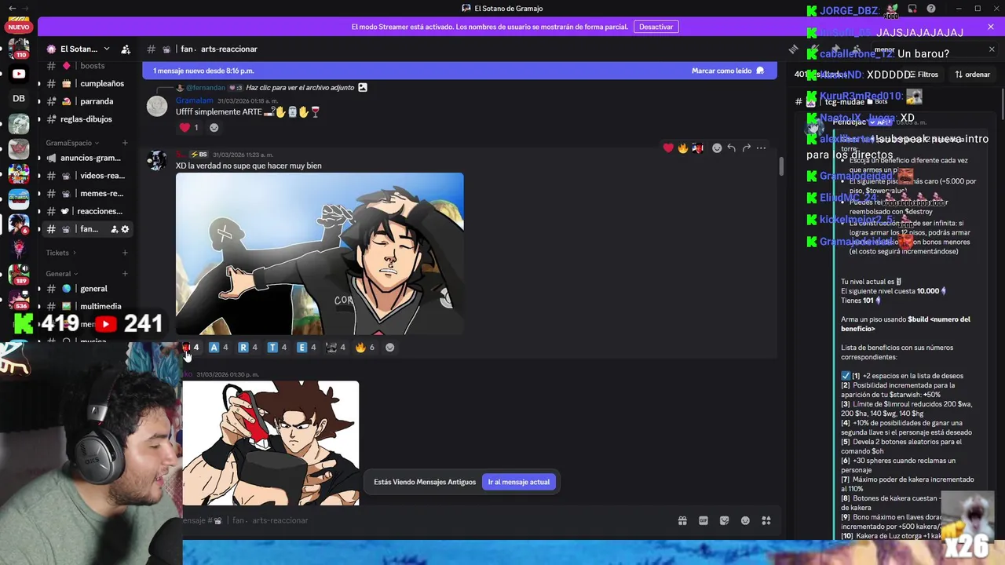
Task: Open the fan-art image with hat gesture
Action: click(320, 254)
